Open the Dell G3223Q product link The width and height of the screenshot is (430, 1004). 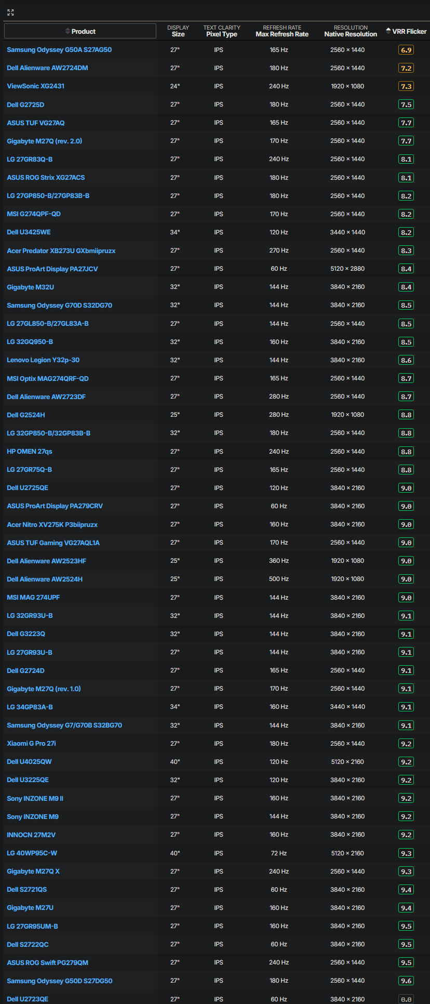tap(26, 634)
